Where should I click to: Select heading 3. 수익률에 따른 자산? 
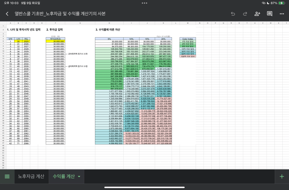pos(108,30)
